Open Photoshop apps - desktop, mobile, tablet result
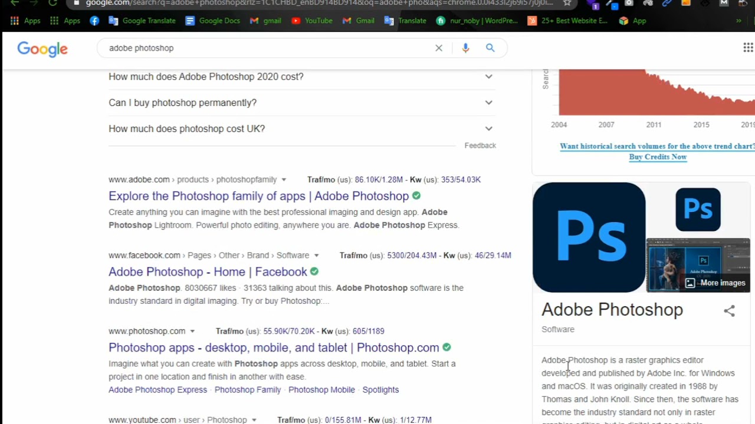 click(274, 348)
